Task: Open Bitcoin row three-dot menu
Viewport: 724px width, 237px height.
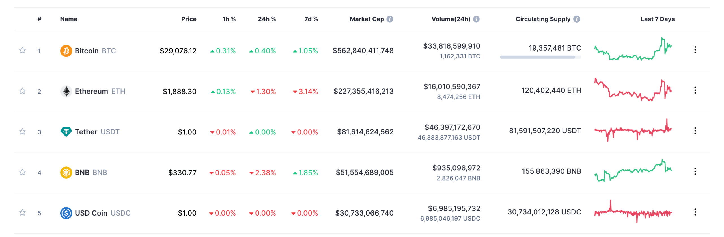Action: click(695, 50)
